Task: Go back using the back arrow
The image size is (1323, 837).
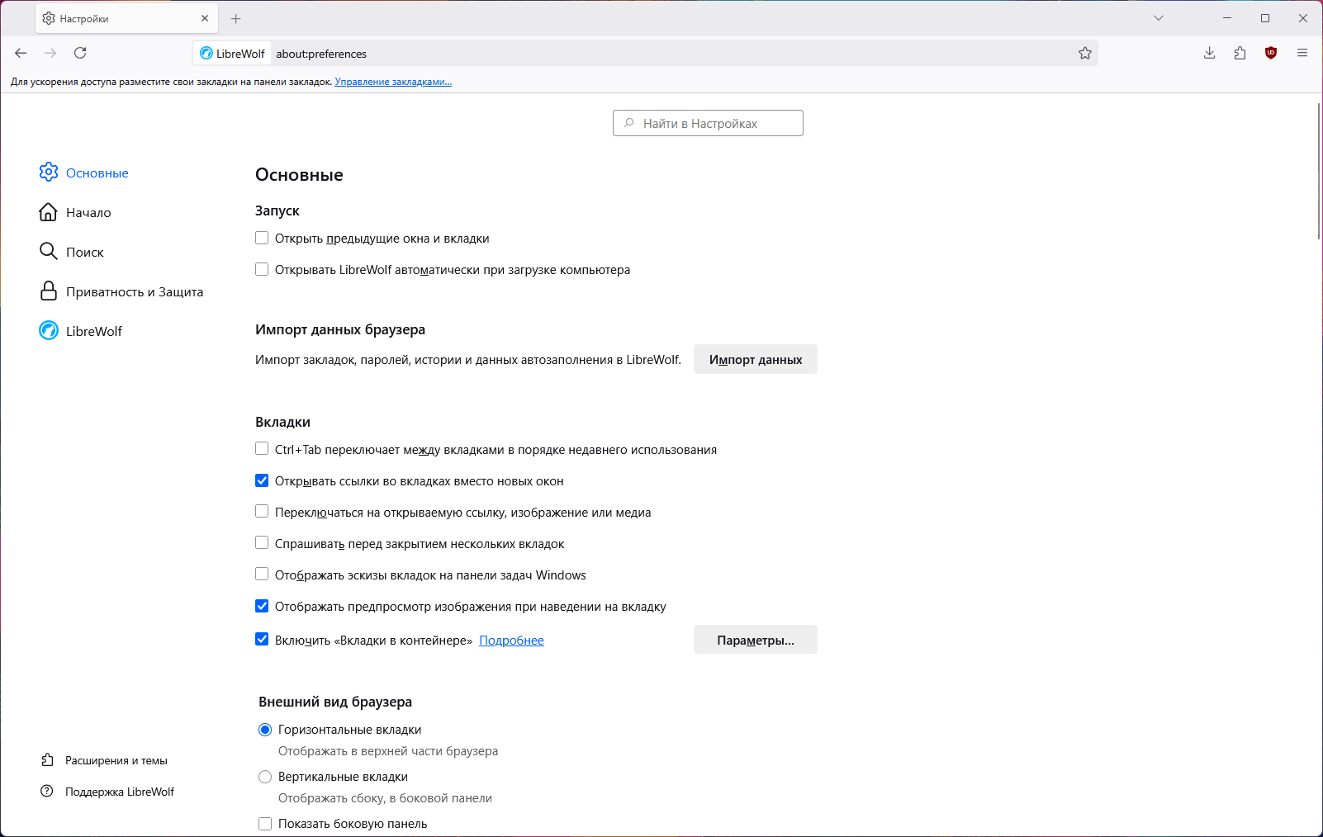Action: 21,53
